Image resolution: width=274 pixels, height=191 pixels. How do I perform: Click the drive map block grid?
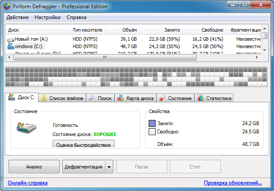coord(136,77)
